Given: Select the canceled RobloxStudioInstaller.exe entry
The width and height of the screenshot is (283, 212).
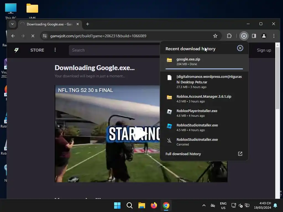Looking at the screenshot, I should (x=204, y=142).
